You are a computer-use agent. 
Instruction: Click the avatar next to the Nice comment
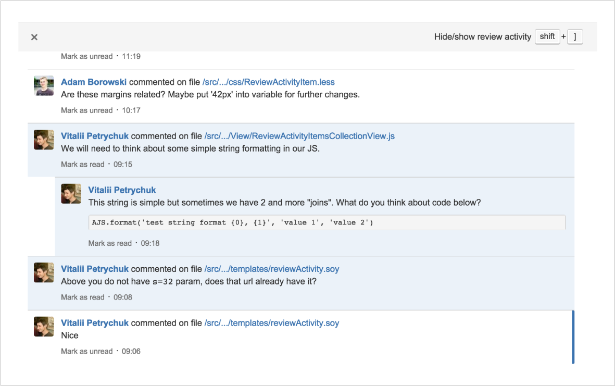[x=44, y=327]
